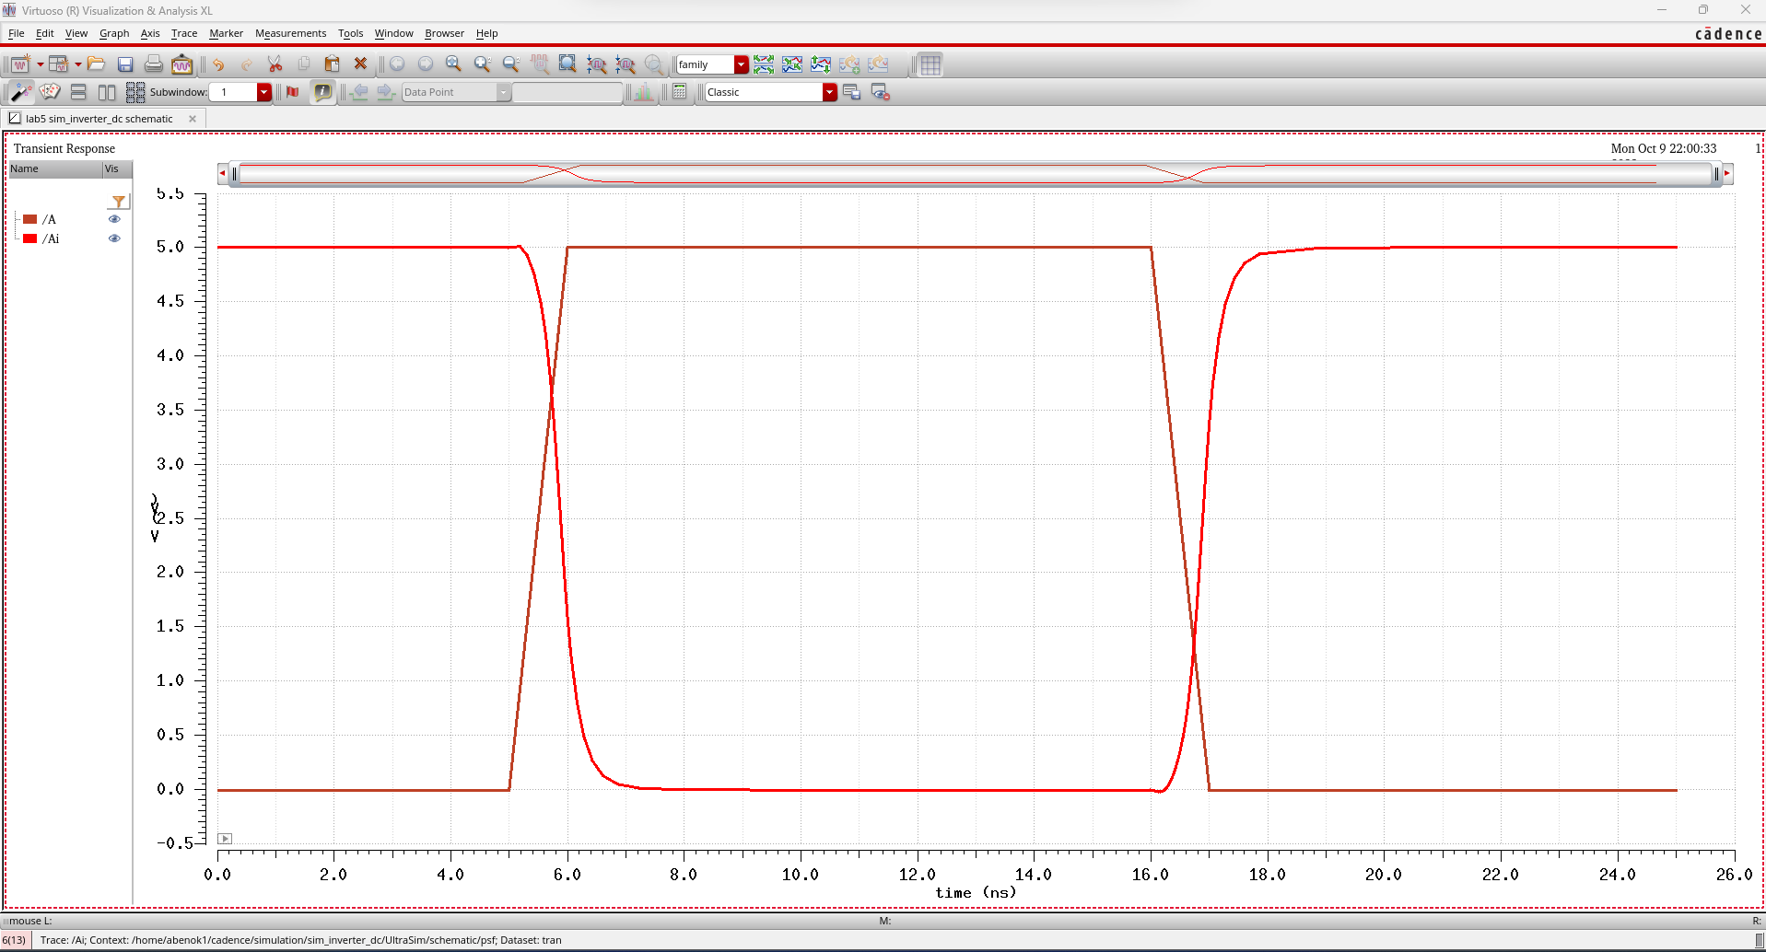This screenshot has height=952, width=1766.
Task: Add a marker with red flag
Action: (293, 92)
